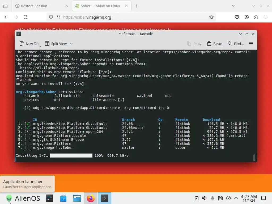The height and width of the screenshot is (204, 272).
Task: Expand the Split View dropdown chevron
Action: coord(71,44)
